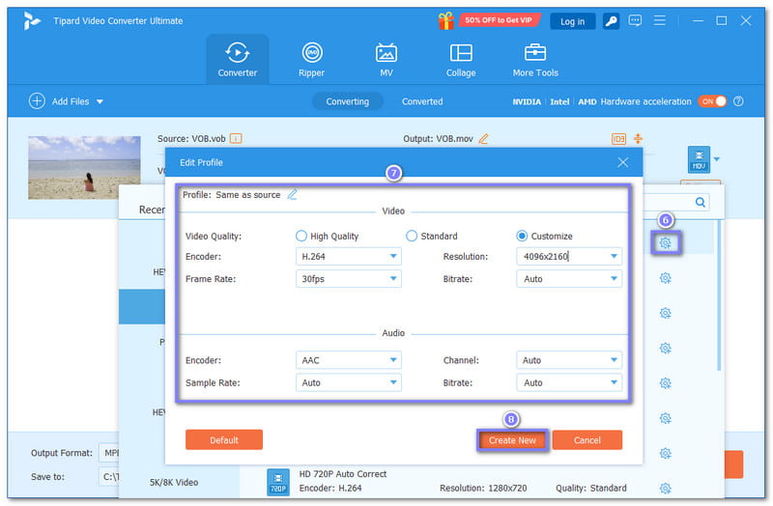Click the profile list scrollbar

tap(719, 295)
